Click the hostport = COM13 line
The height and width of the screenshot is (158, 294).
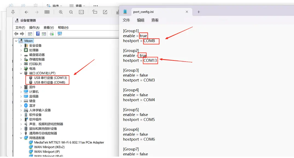(140, 61)
